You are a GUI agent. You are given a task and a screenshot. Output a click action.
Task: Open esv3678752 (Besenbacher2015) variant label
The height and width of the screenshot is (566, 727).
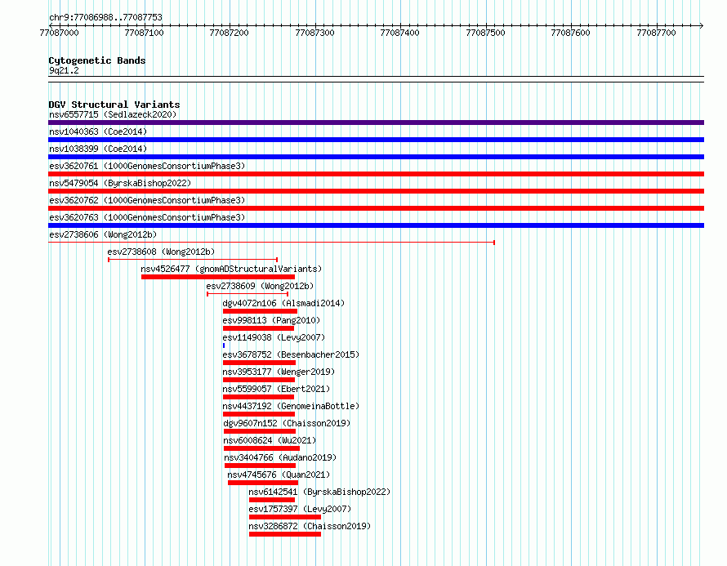click(x=291, y=354)
